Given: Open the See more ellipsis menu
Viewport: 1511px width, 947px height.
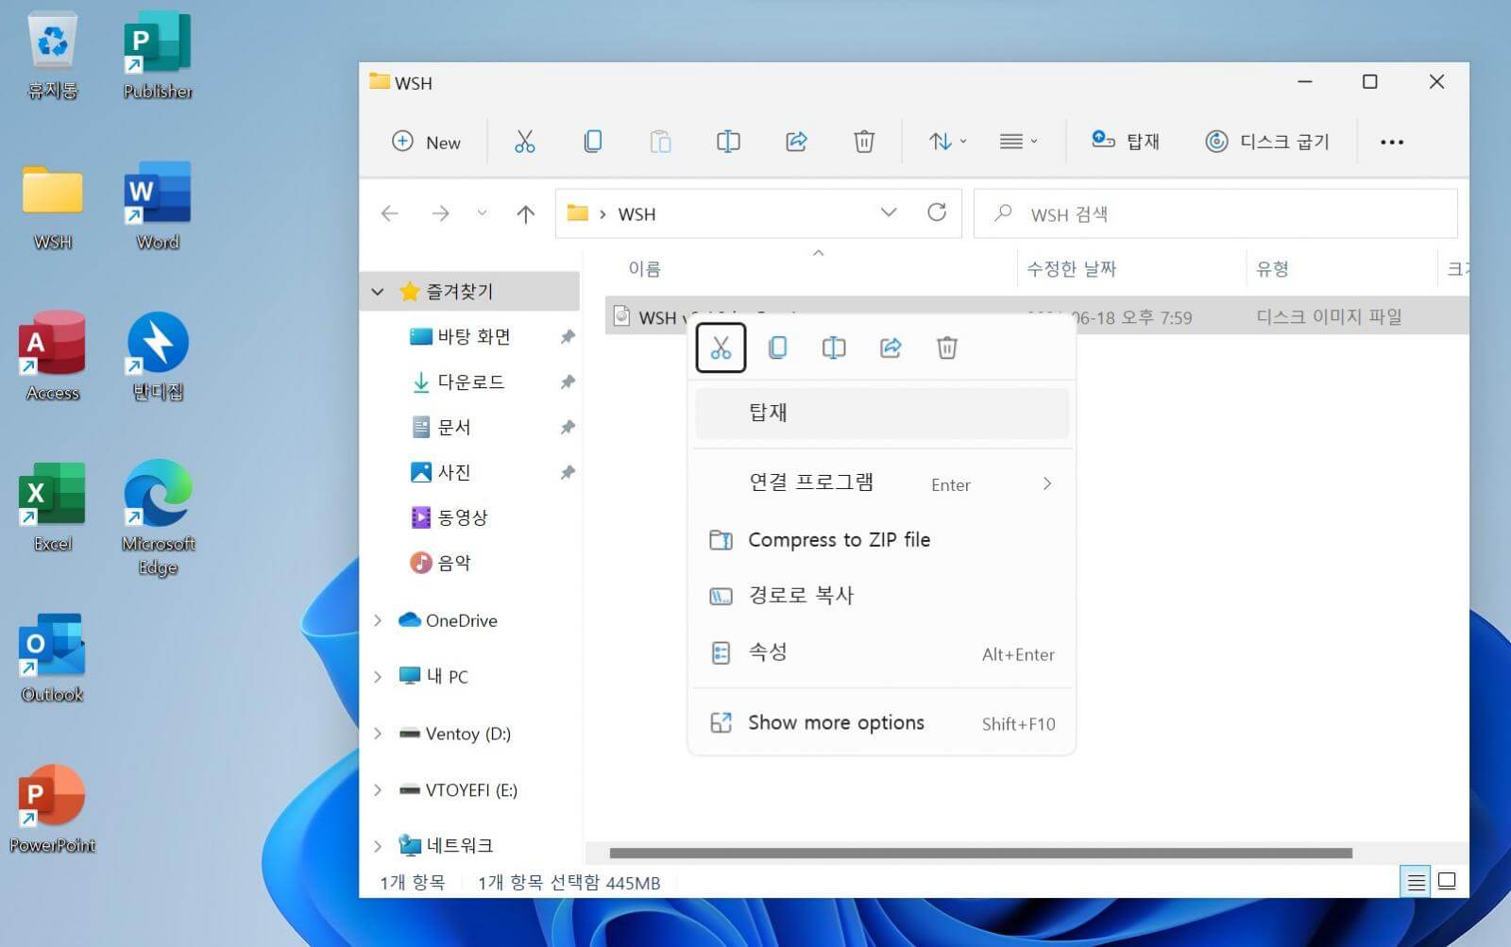Looking at the screenshot, I should [1391, 143].
